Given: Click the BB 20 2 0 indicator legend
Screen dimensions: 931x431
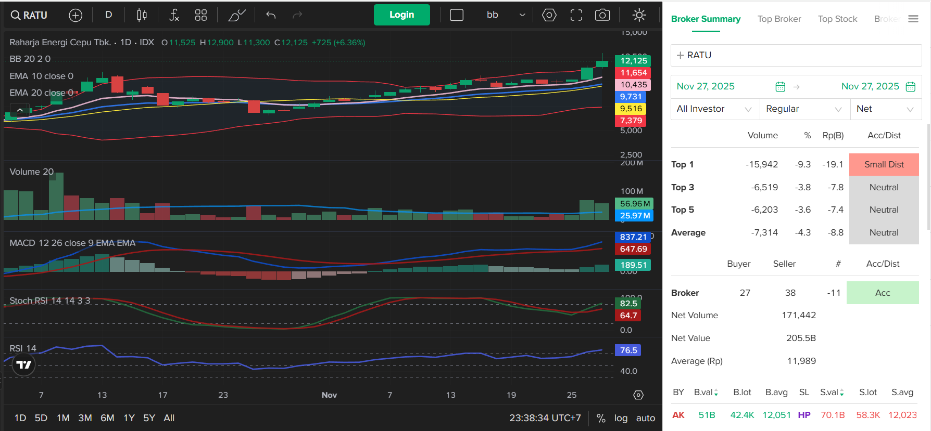Looking at the screenshot, I should (x=30, y=59).
